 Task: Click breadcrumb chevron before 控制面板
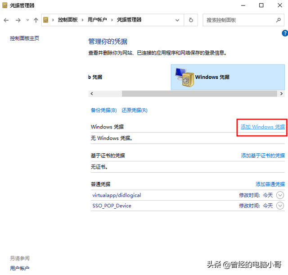(53, 20)
